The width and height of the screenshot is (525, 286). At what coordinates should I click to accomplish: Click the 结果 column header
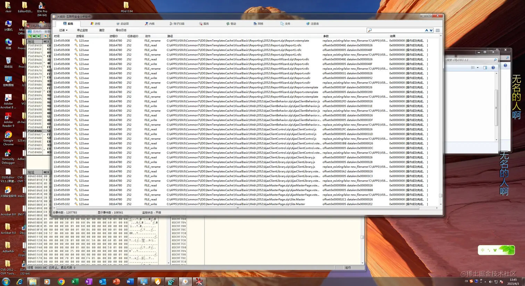(392, 36)
